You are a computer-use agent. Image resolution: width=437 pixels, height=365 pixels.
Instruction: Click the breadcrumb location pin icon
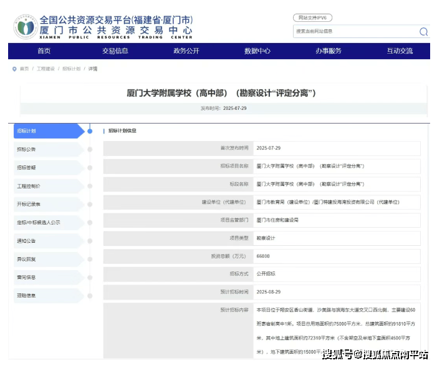[x=14, y=69]
